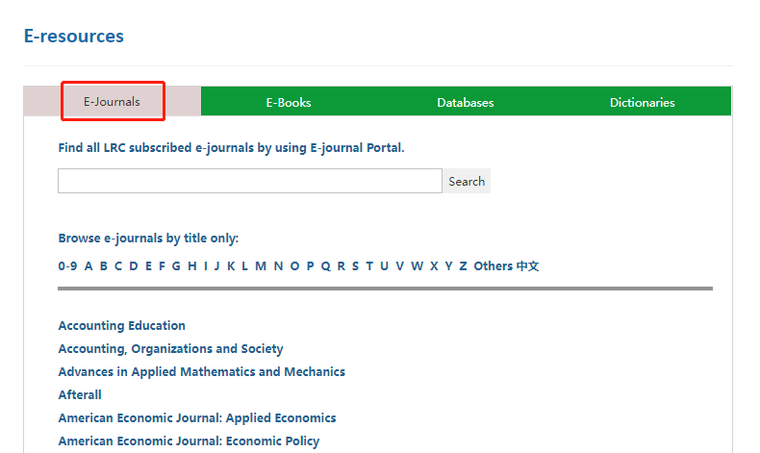Open American Economic Journal: Applied Economics
Screen dimensions: 760x453
pyautogui.click(x=197, y=418)
